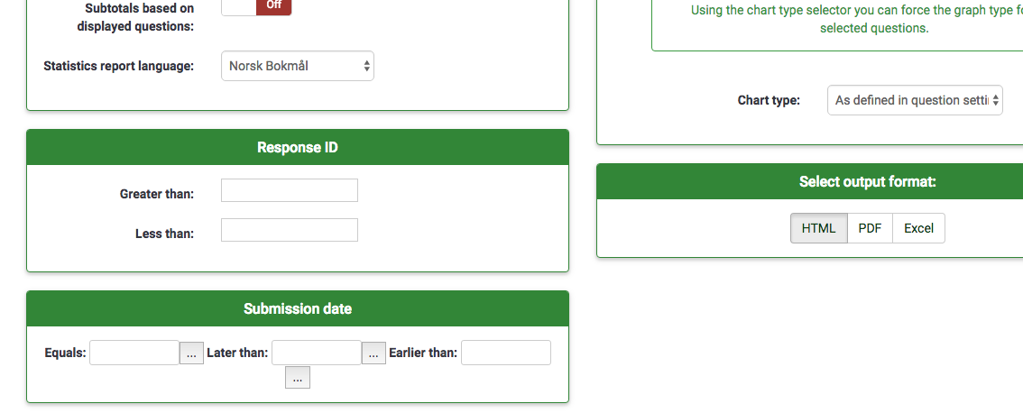Click the Response ID Greater than field
Viewport: 1023px width, 413px height.
pyautogui.click(x=290, y=190)
